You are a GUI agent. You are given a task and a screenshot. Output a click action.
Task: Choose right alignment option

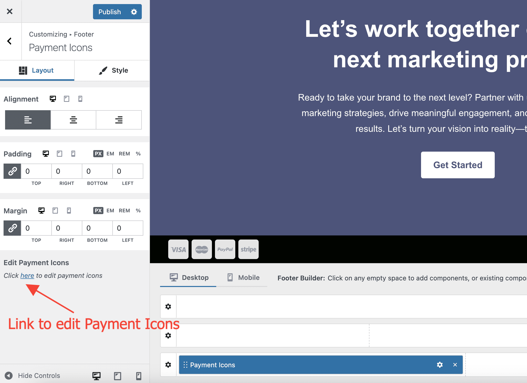(x=119, y=120)
